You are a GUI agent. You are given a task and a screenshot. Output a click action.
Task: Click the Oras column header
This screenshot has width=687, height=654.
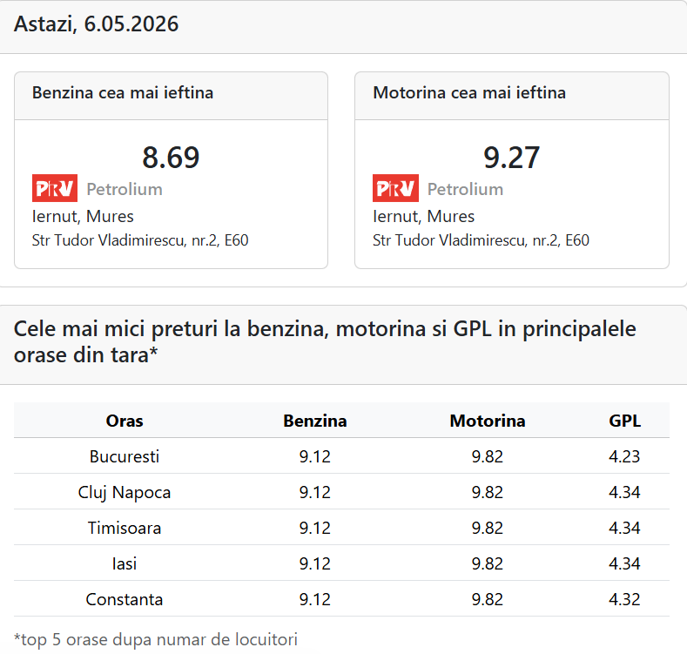[125, 421]
